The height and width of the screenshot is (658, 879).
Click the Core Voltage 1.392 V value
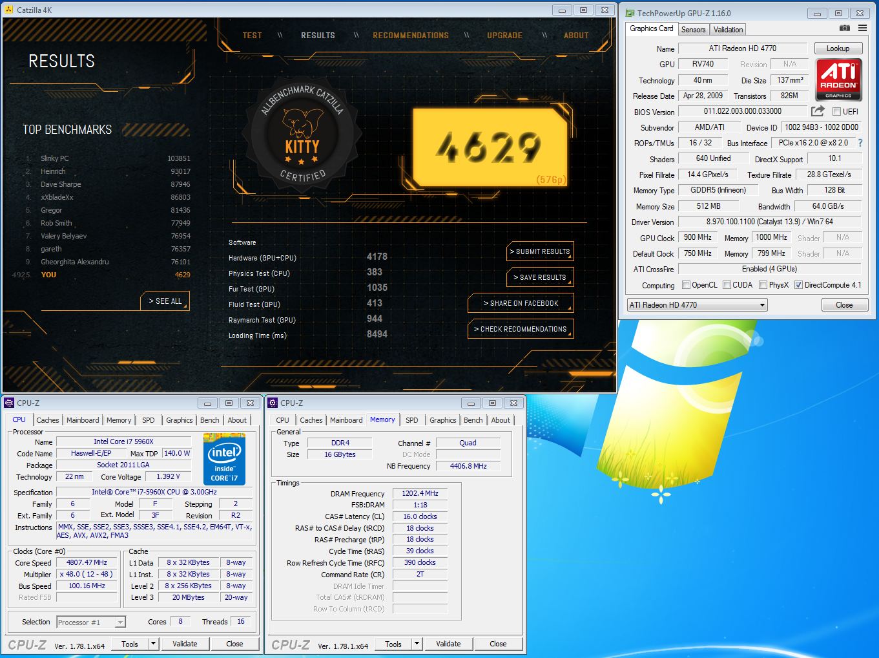169,476
